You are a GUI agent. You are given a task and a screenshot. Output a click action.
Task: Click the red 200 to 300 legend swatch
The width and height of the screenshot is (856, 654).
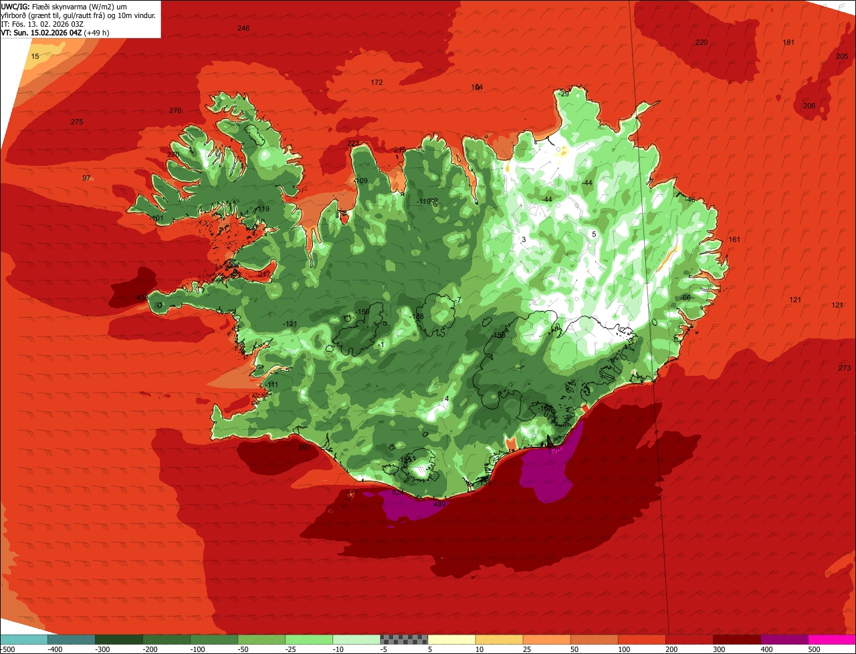click(689, 639)
